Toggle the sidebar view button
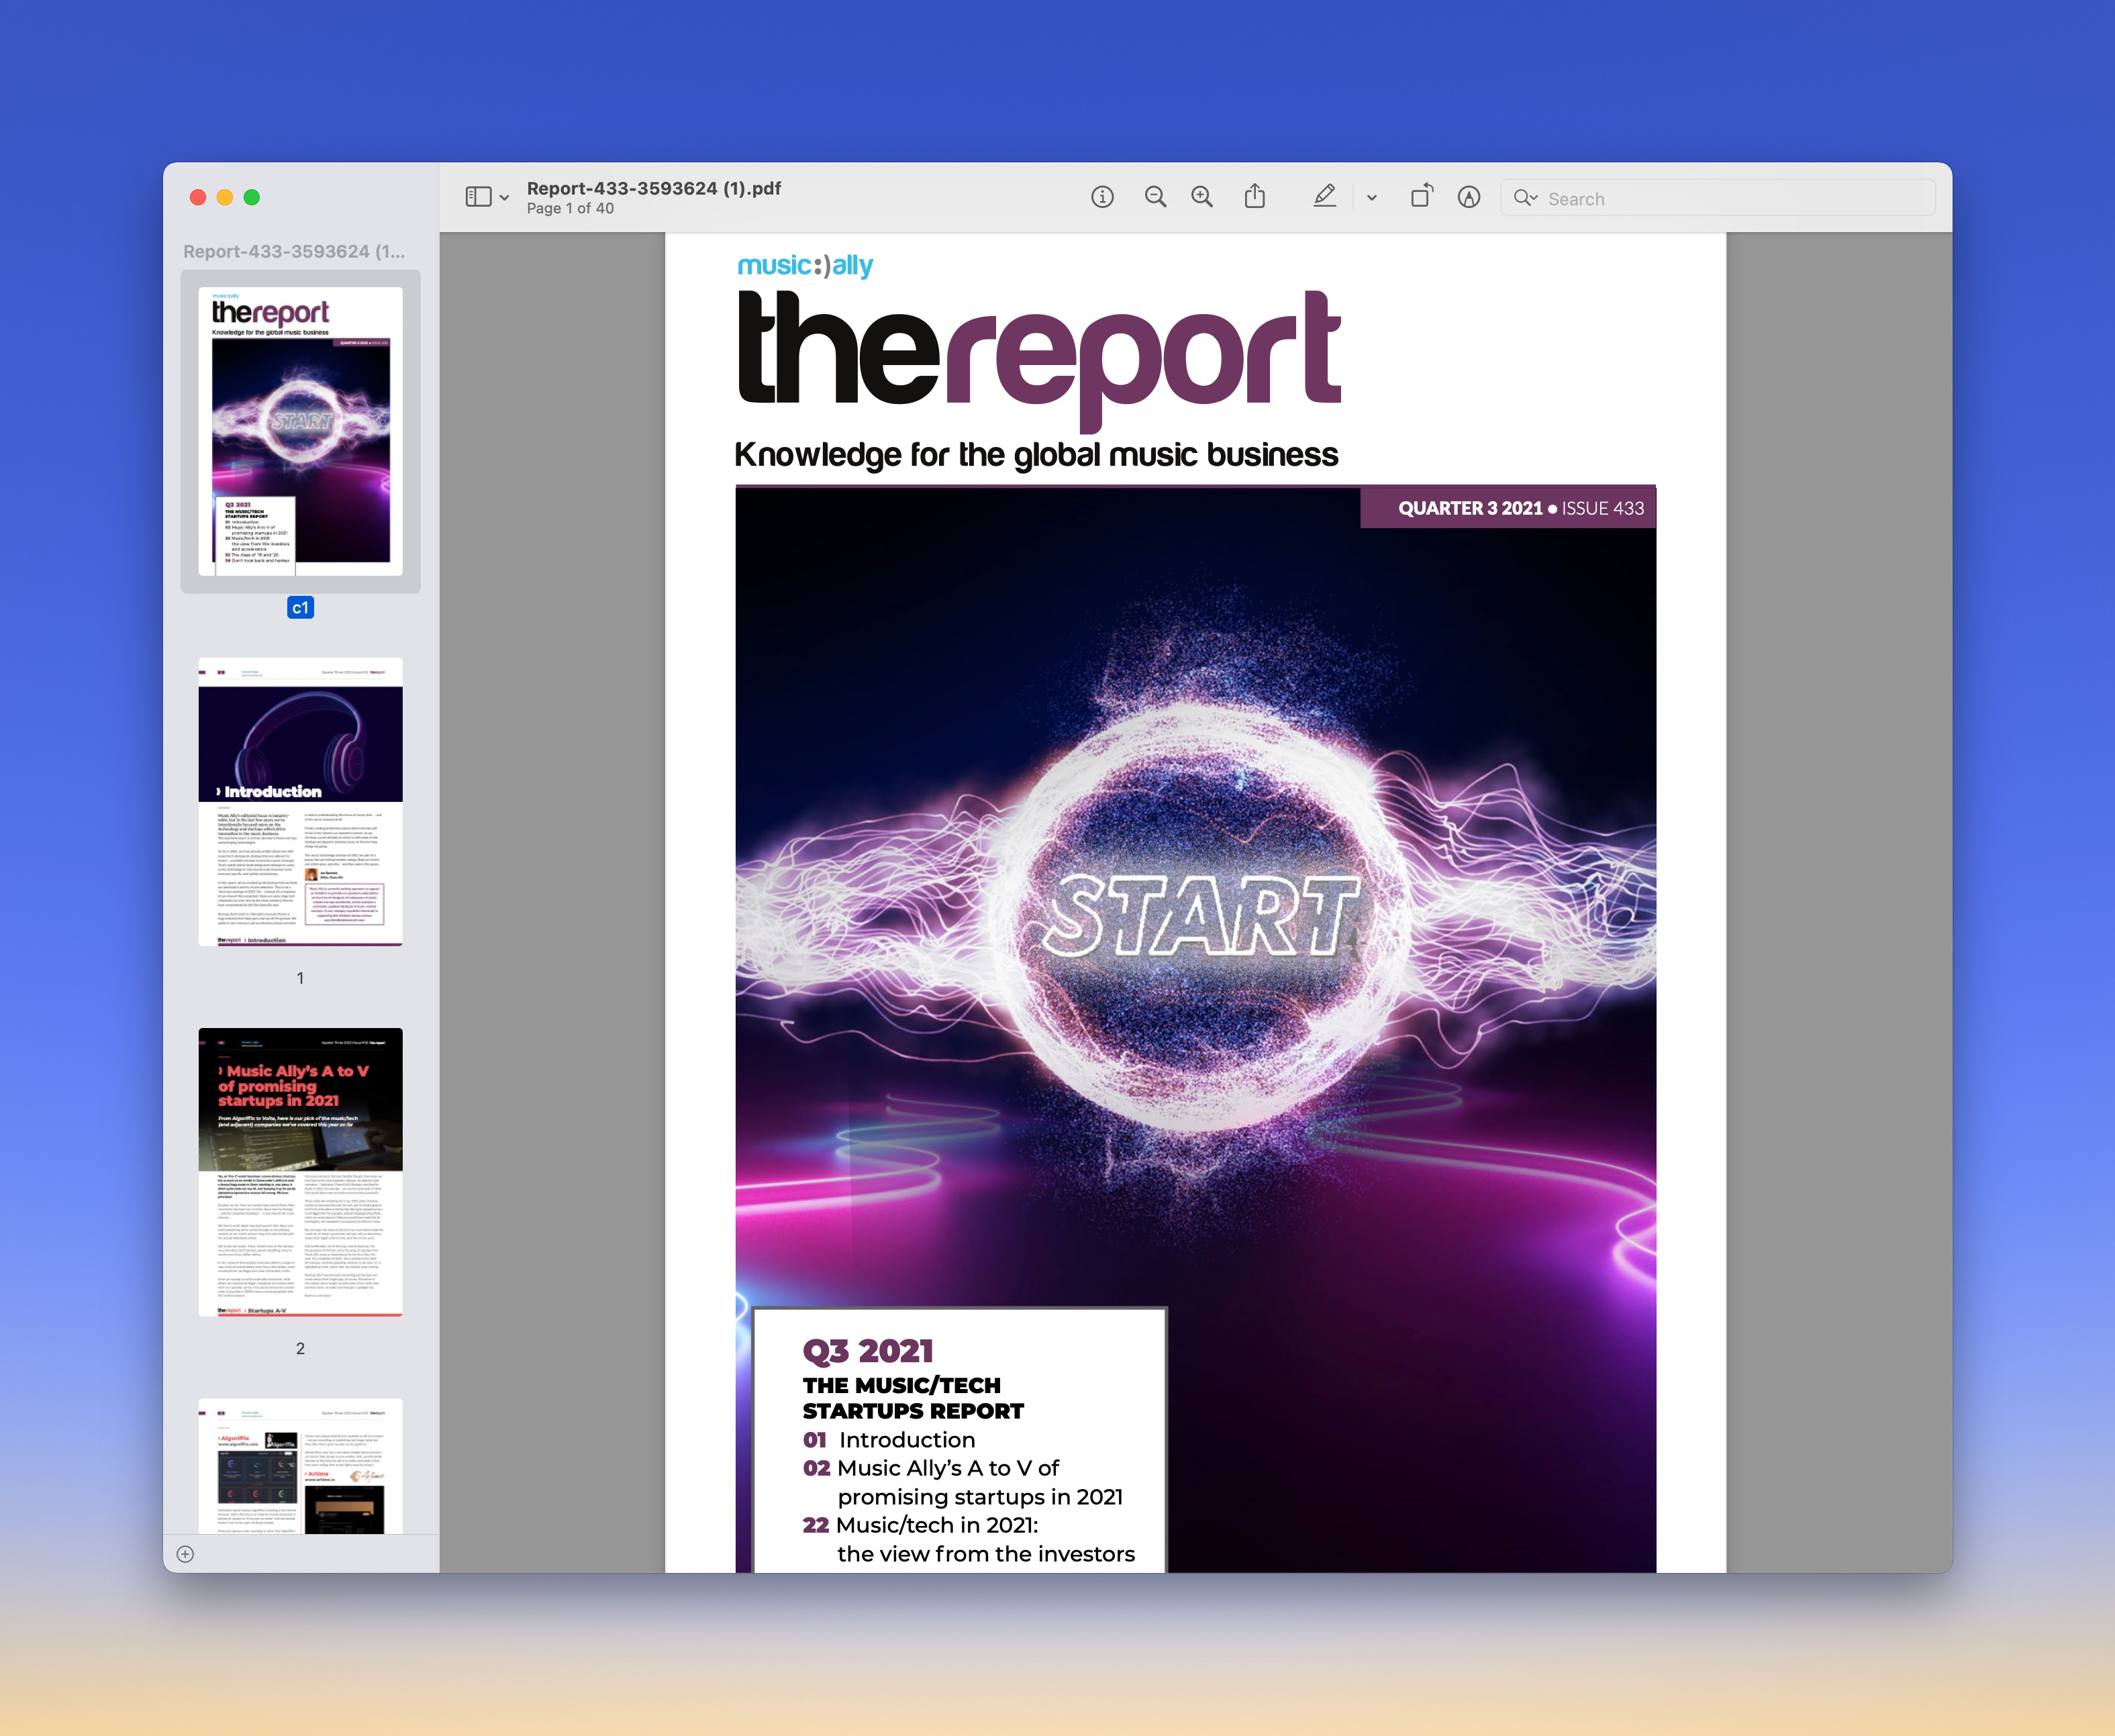 coord(478,197)
